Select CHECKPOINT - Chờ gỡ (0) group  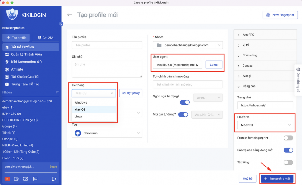20,120
